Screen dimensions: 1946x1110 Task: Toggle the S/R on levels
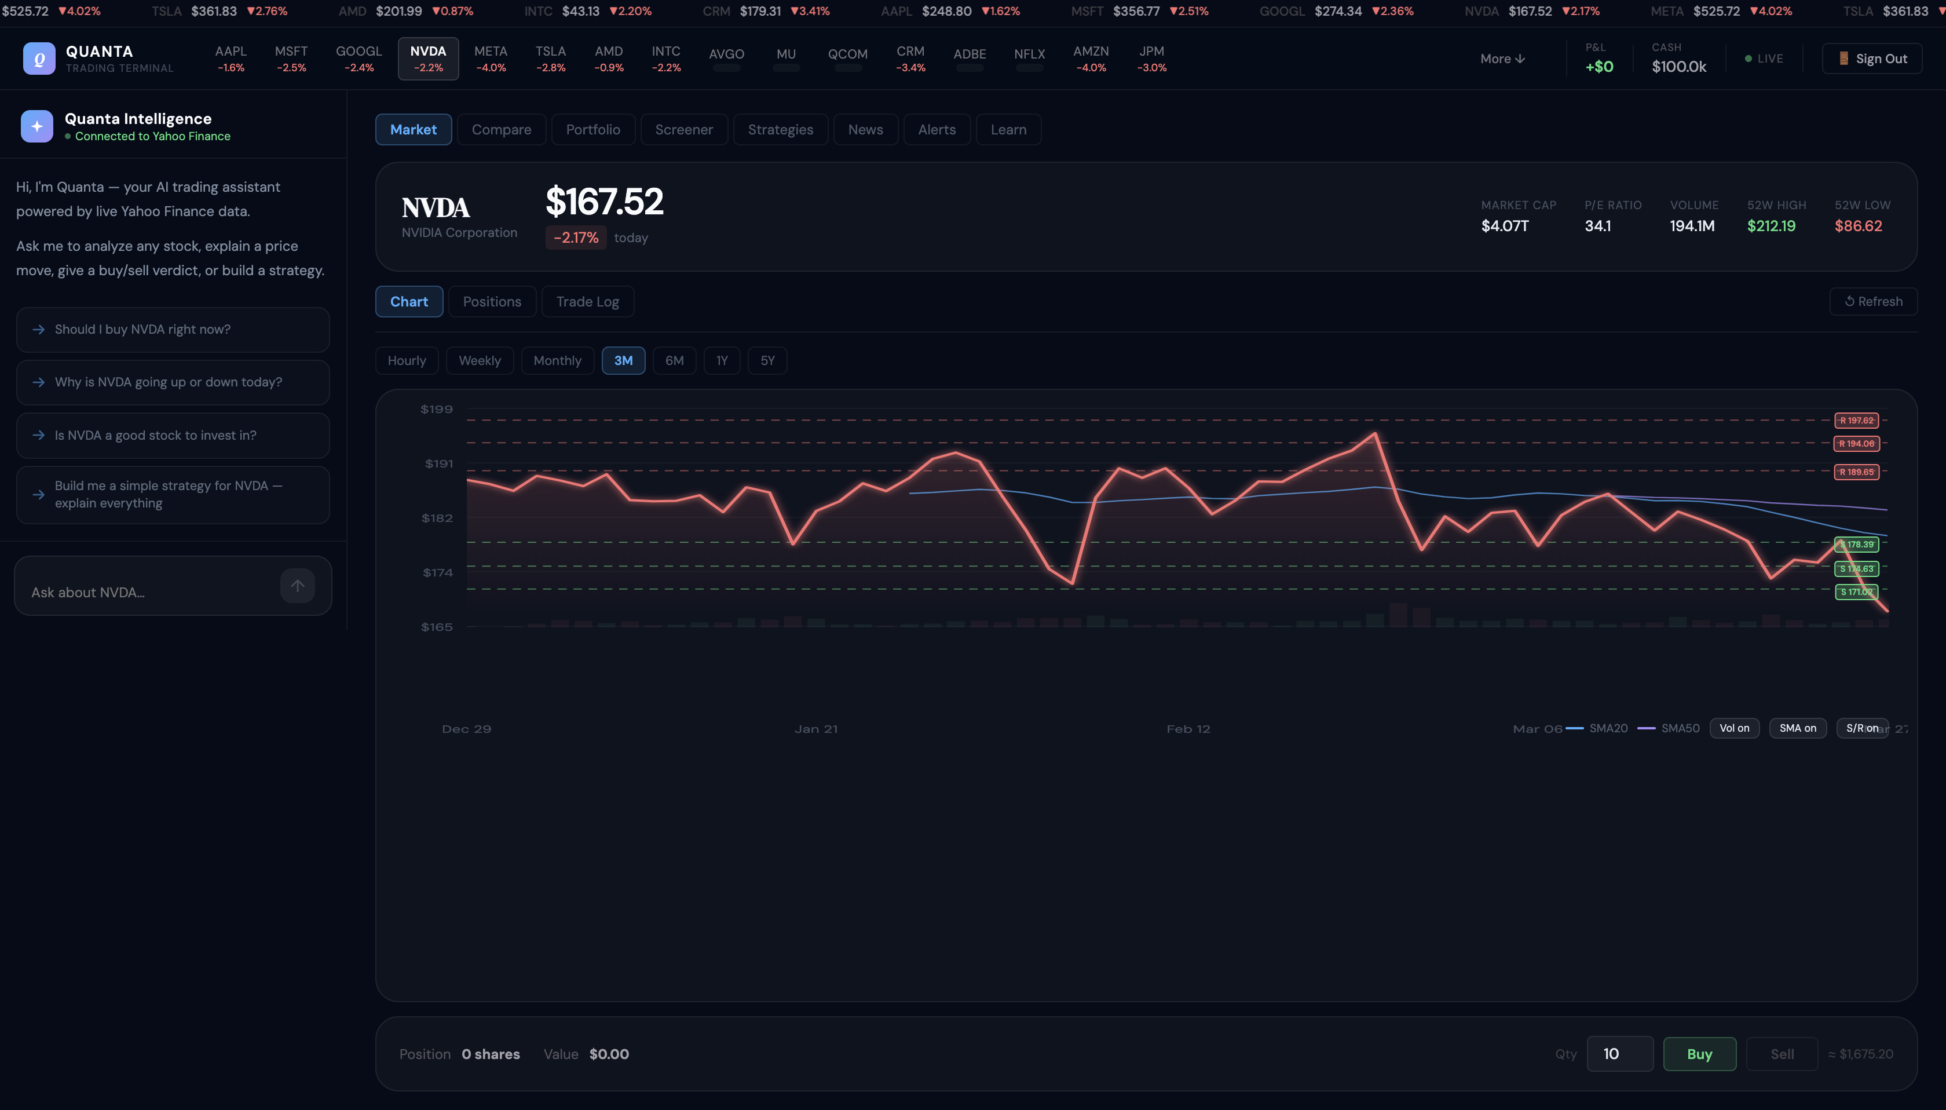click(x=1861, y=728)
